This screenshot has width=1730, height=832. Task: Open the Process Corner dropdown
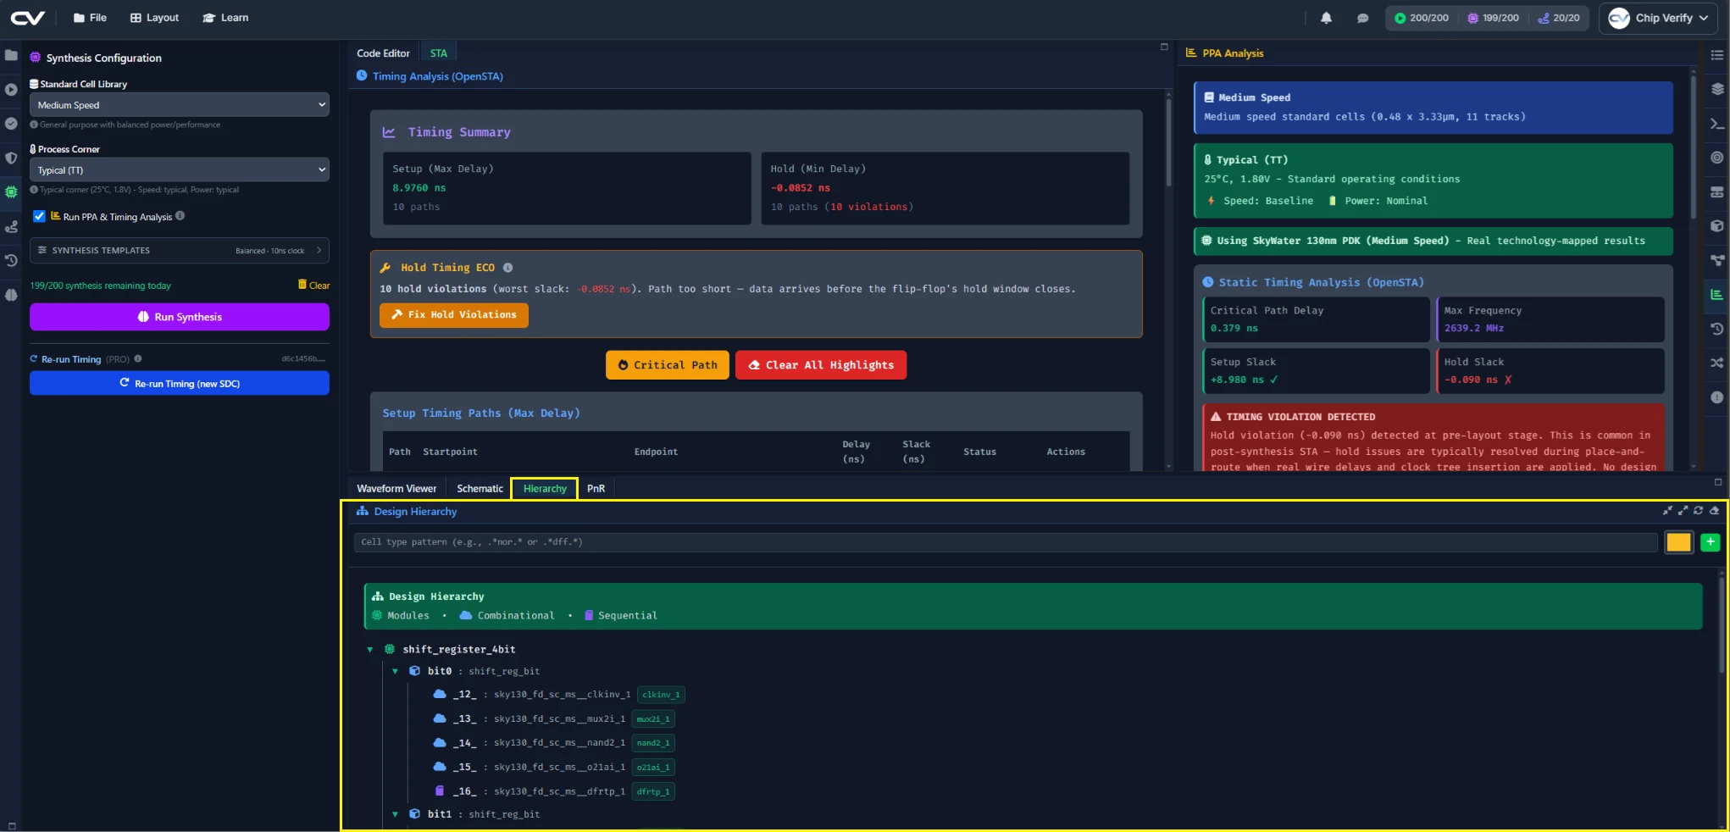coord(180,170)
